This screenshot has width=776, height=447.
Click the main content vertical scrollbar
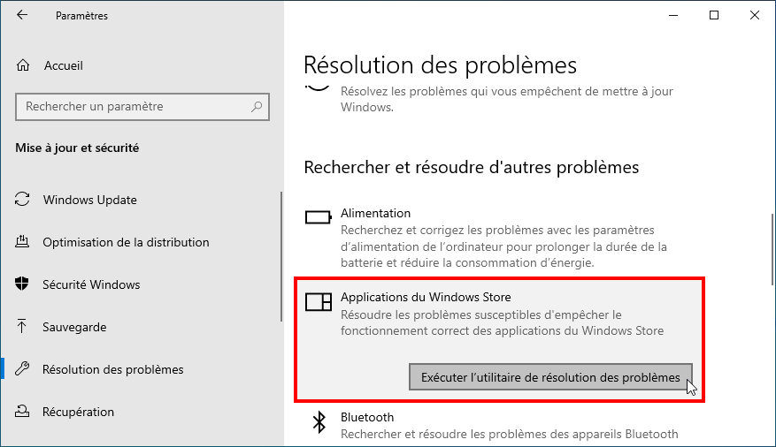click(x=772, y=249)
